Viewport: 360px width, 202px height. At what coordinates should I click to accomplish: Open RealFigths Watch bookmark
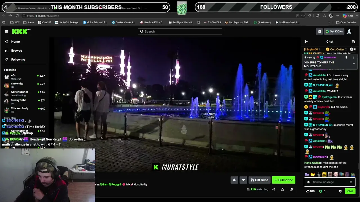(181, 22)
